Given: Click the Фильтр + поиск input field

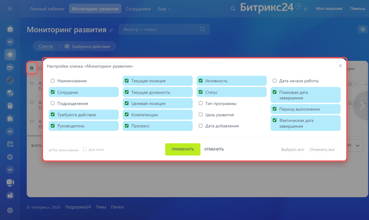Looking at the screenshot, I should [159, 29].
